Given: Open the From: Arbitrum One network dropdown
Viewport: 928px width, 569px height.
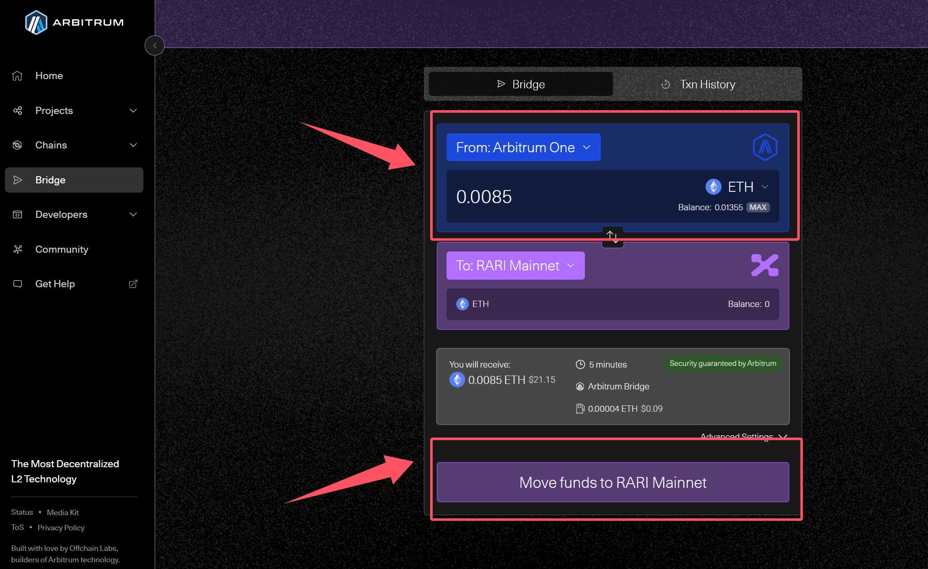Looking at the screenshot, I should 523,147.
